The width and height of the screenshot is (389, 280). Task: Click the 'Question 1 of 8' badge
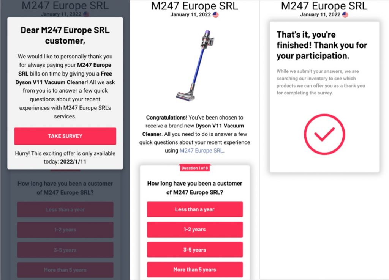coord(194,168)
